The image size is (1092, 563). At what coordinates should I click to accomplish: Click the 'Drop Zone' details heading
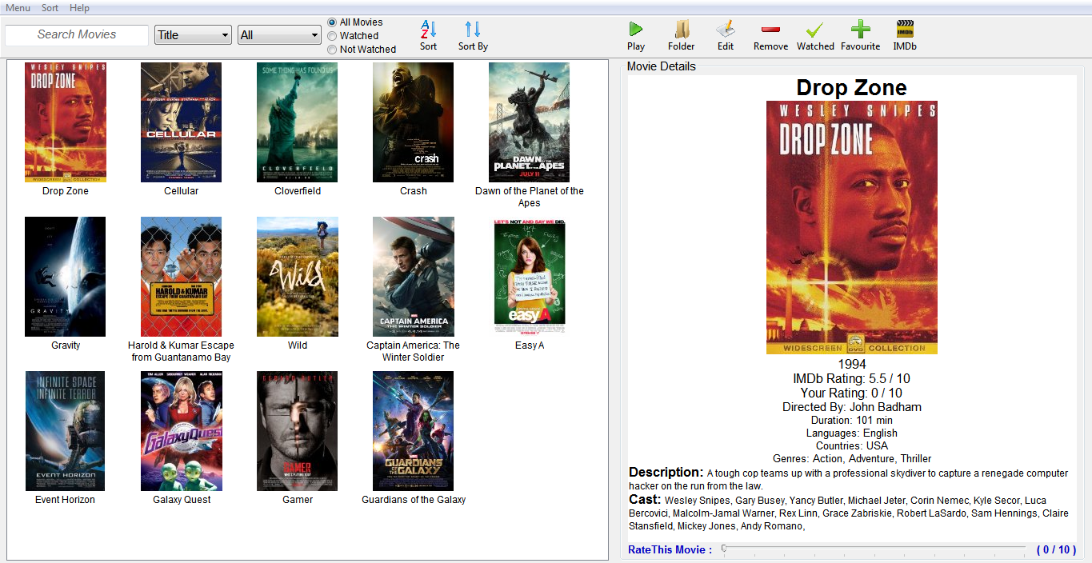(851, 88)
